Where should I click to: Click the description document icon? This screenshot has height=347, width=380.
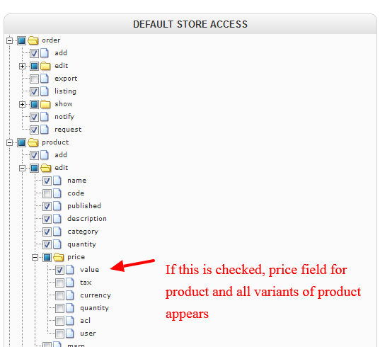click(57, 219)
